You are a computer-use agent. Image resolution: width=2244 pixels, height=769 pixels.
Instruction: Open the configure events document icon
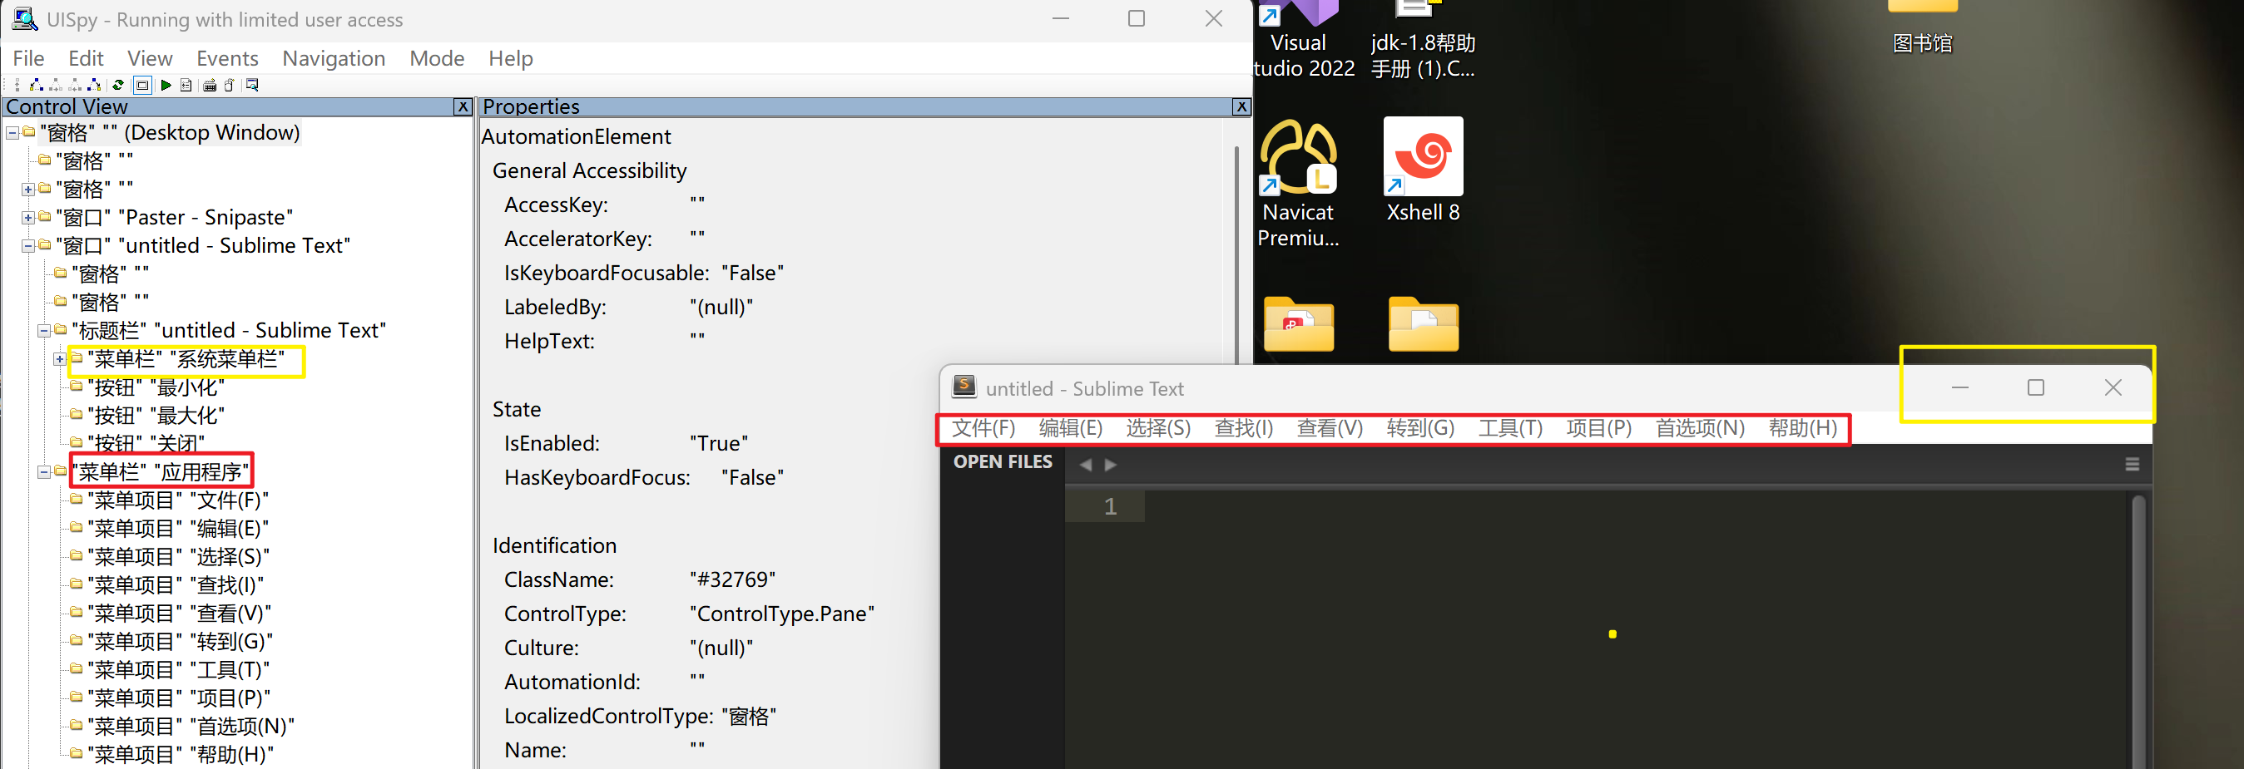click(186, 86)
